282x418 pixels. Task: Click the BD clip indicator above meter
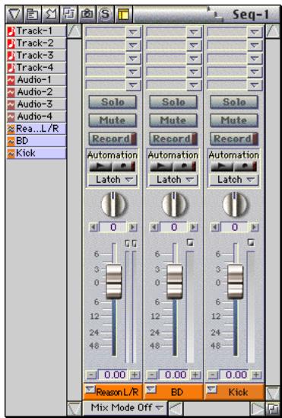[x=190, y=243]
